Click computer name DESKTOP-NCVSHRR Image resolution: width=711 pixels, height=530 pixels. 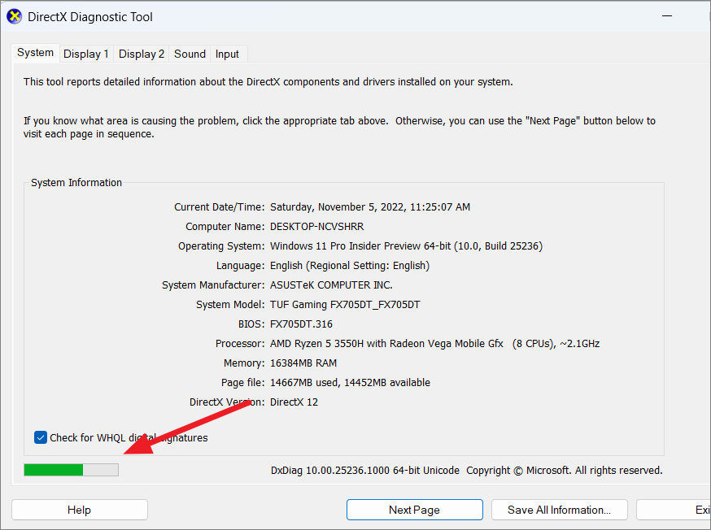(317, 227)
